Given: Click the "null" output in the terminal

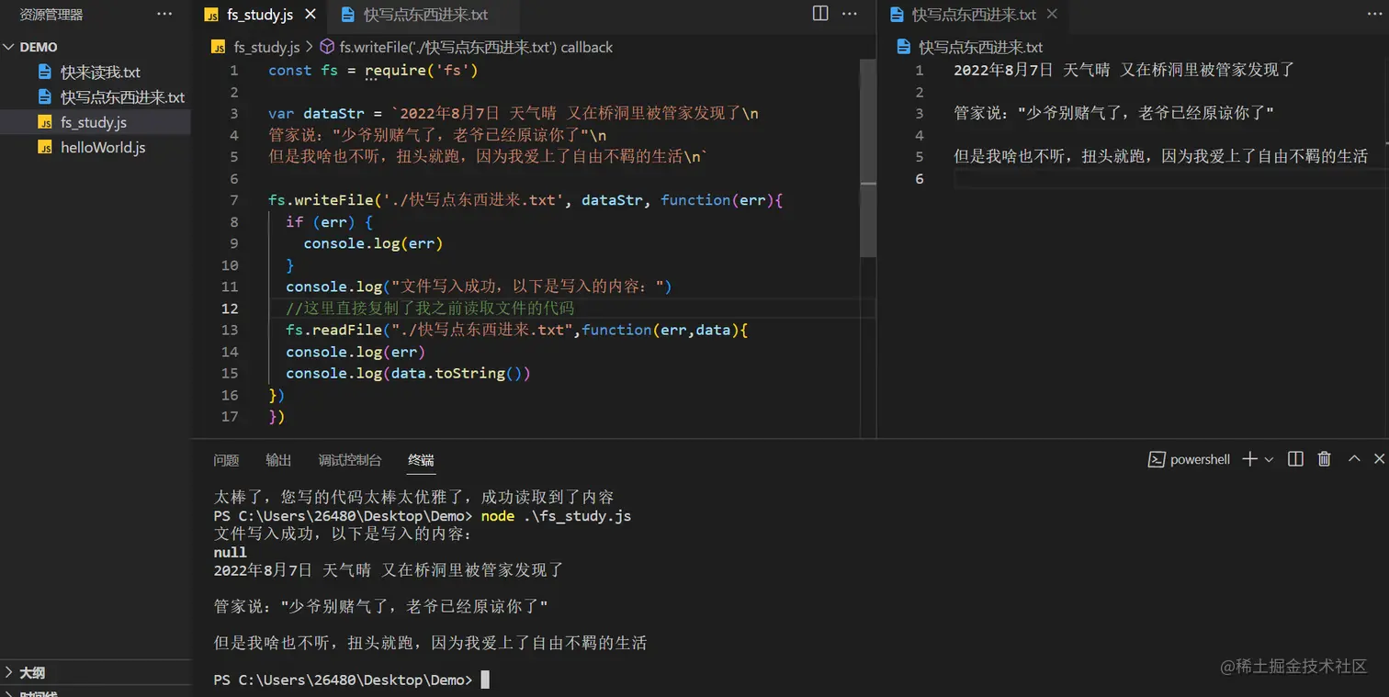Looking at the screenshot, I should (x=231, y=553).
